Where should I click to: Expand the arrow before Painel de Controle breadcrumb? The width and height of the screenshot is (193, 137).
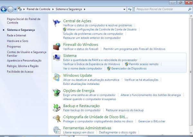(x=24, y=9)
